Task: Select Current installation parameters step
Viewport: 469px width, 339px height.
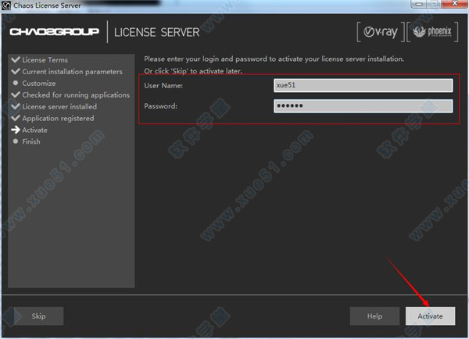Action: 73,72
